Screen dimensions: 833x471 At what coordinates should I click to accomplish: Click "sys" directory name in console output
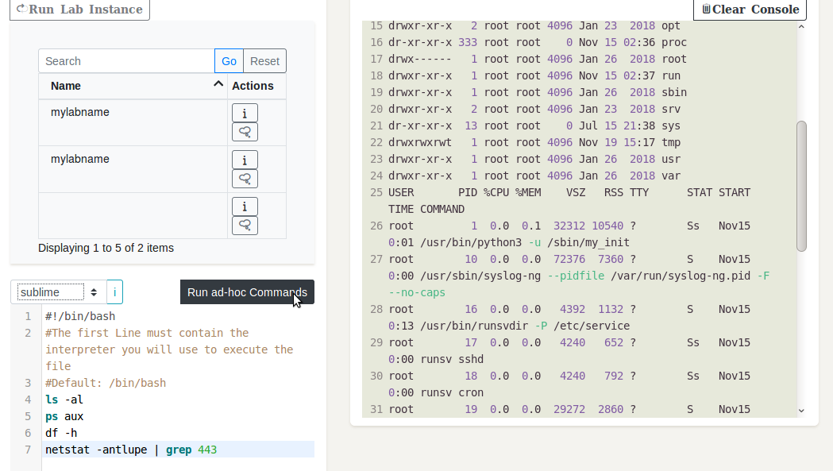click(x=671, y=125)
